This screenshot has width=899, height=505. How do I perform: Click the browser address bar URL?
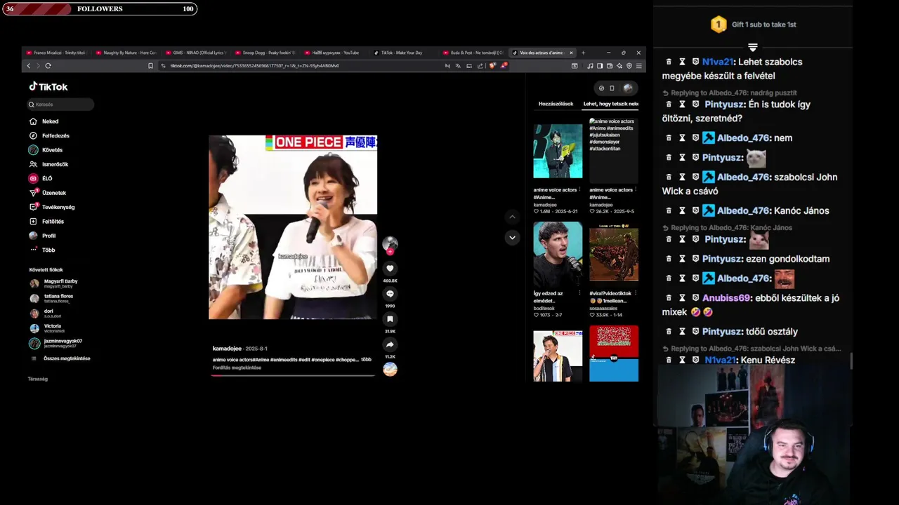click(255, 66)
